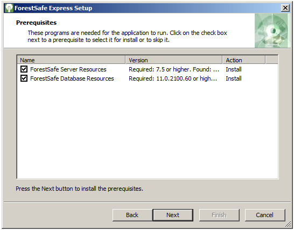Viewport: 294px width, 230px height.
Task: Select the ForestSafe Server Resources row
Action: click(x=148, y=69)
